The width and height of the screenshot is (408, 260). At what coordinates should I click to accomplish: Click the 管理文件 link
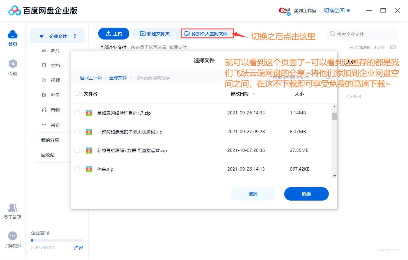[178, 47]
